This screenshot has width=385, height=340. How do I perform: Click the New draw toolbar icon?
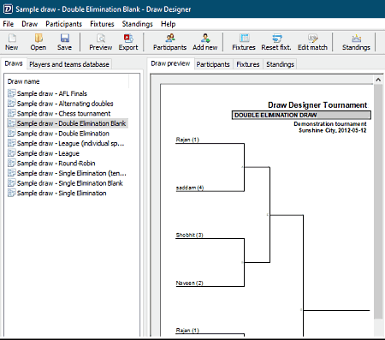[x=11, y=42]
